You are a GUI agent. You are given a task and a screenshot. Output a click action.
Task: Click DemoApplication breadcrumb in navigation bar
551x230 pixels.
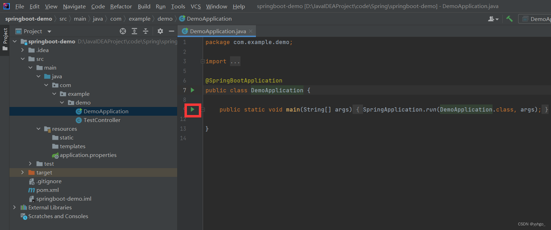click(205, 19)
